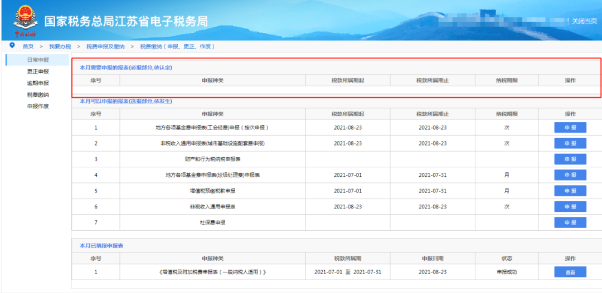Click 财产和行为税纳税申报表 text
This screenshot has width=602, height=293.
pyautogui.click(x=213, y=159)
